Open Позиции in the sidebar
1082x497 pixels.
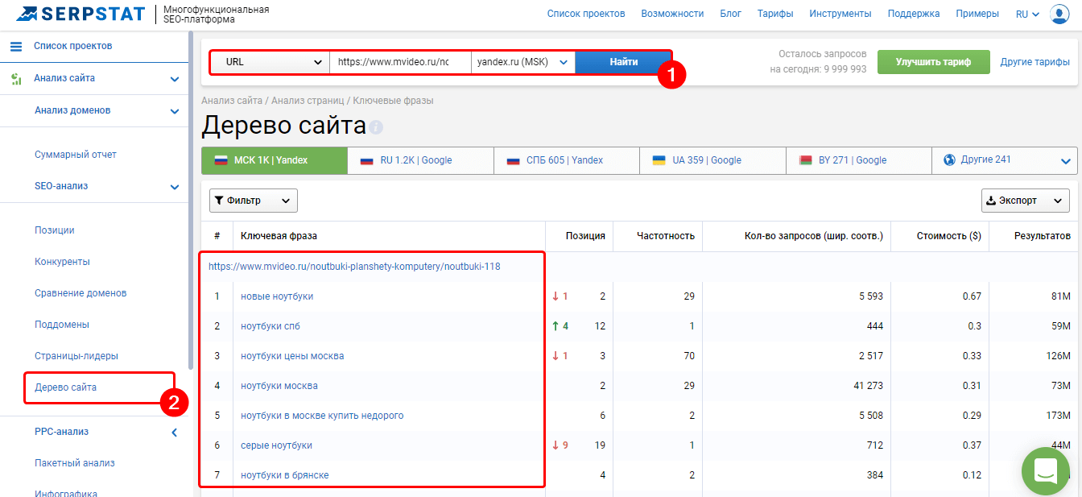(55, 230)
